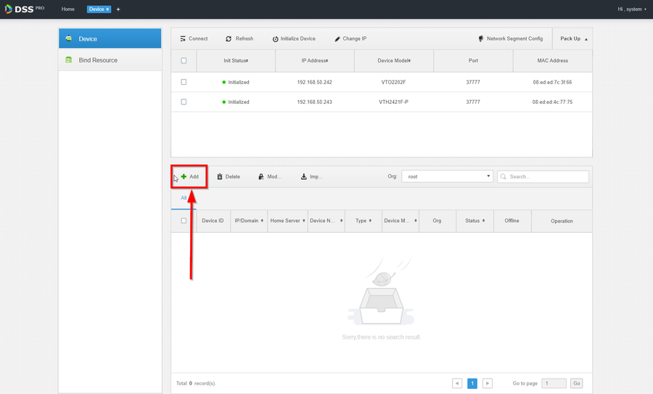Click the Refresh circular arrows icon
Image resolution: width=653 pixels, height=394 pixels.
(x=229, y=38)
